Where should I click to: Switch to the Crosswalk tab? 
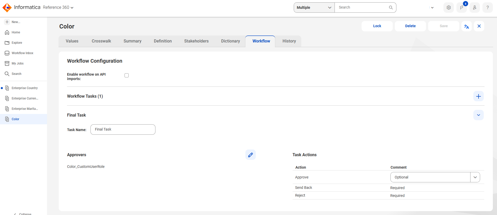tap(101, 41)
